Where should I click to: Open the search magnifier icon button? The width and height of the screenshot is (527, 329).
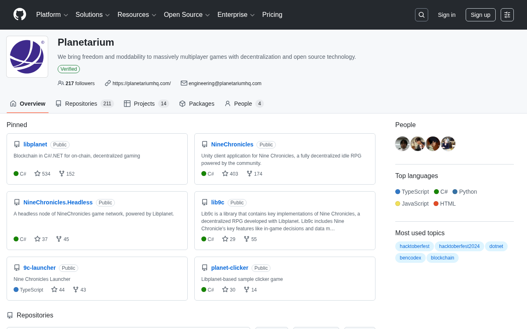[x=422, y=15]
